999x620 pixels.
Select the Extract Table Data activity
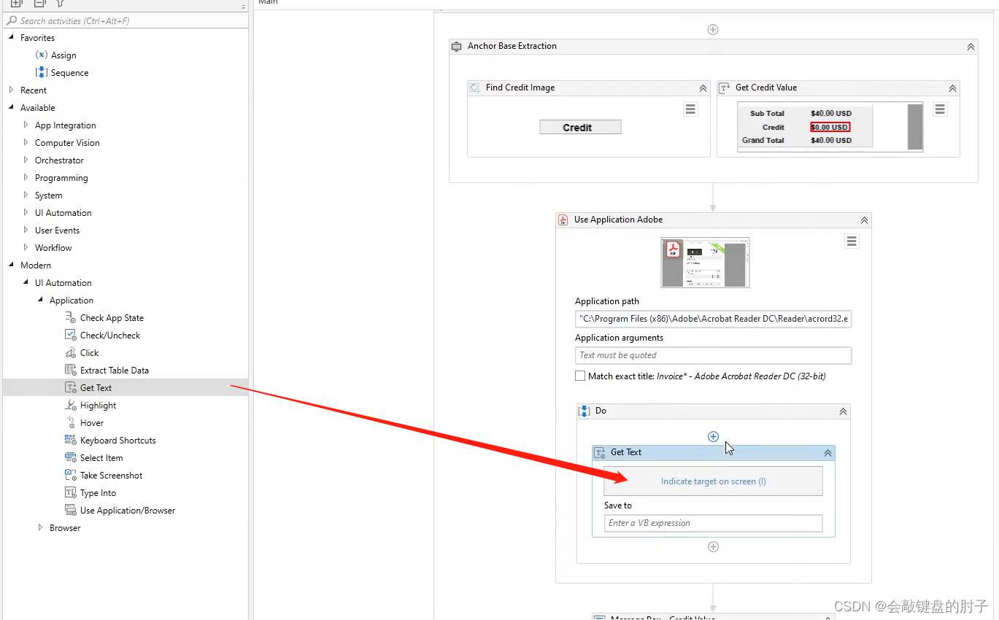point(115,371)
